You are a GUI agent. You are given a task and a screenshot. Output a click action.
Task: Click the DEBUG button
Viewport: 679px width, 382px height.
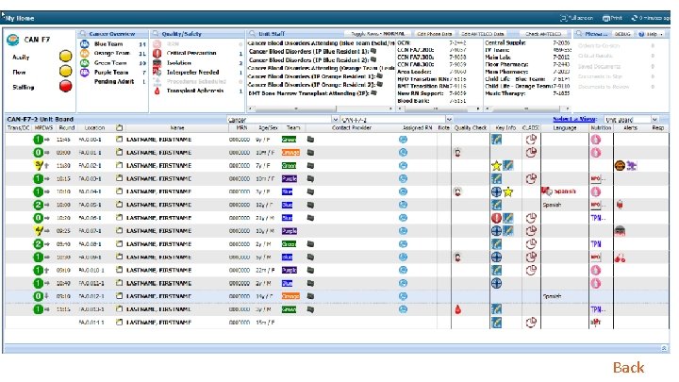pos(622,34)
